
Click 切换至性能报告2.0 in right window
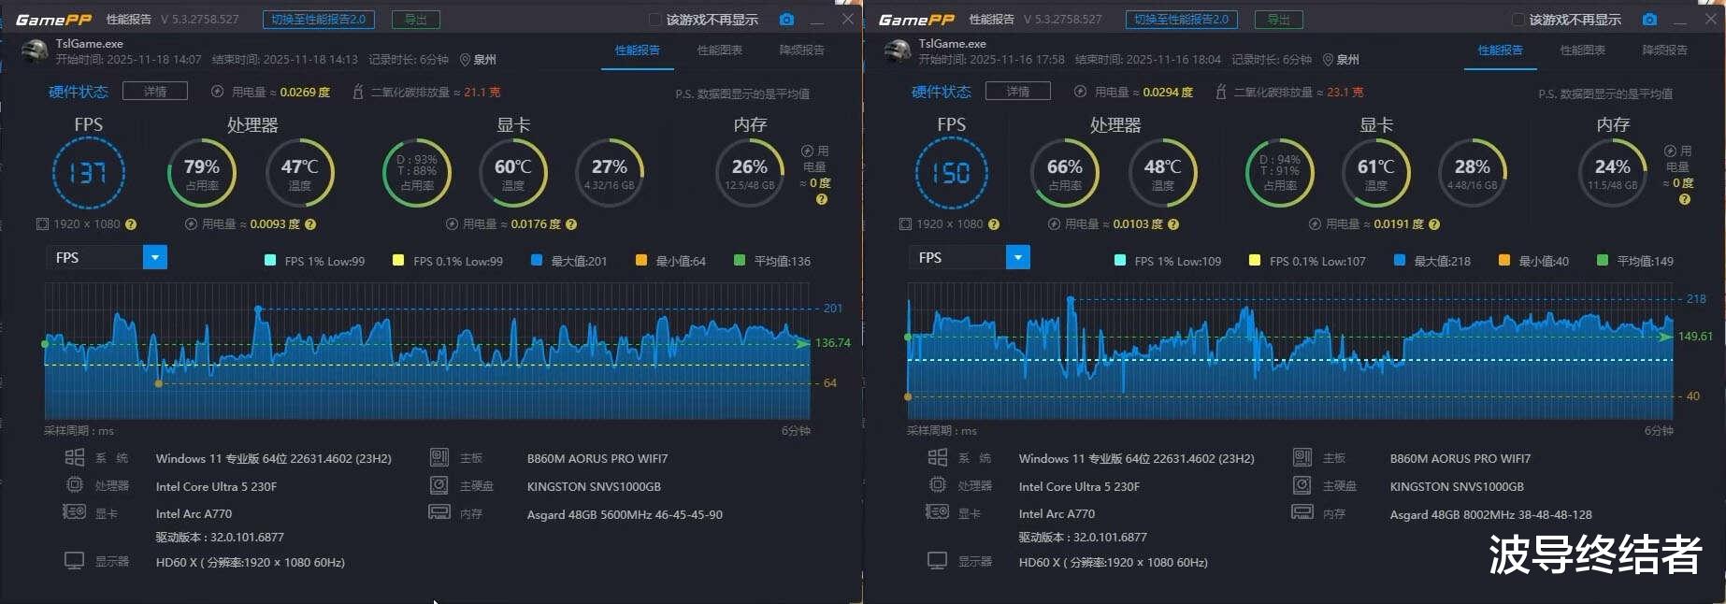click(x=1182, y=20)
